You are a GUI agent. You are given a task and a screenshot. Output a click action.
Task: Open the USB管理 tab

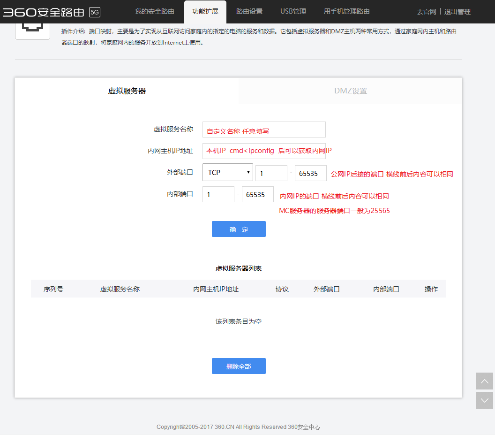[293, 12]
